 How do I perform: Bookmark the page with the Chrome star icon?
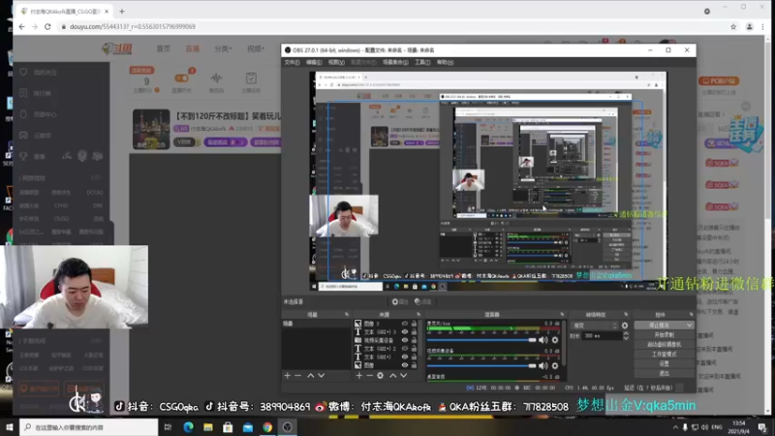[x=733, y=27]
